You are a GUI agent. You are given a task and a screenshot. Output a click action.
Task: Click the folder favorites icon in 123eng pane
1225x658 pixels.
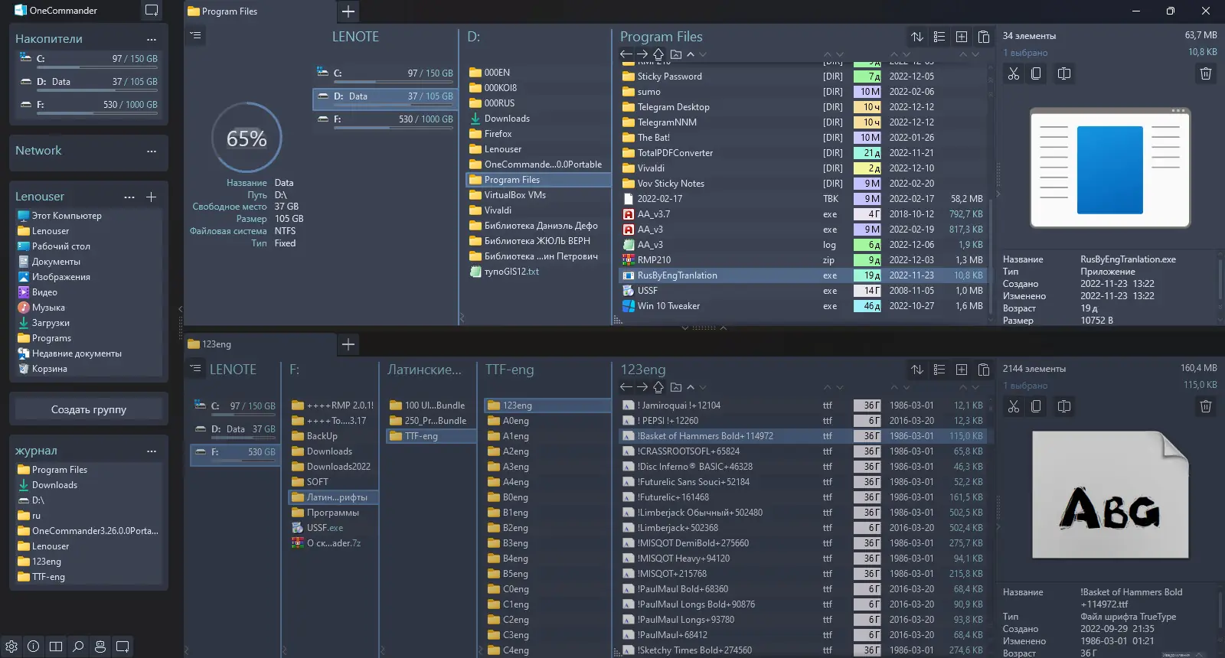675,387
